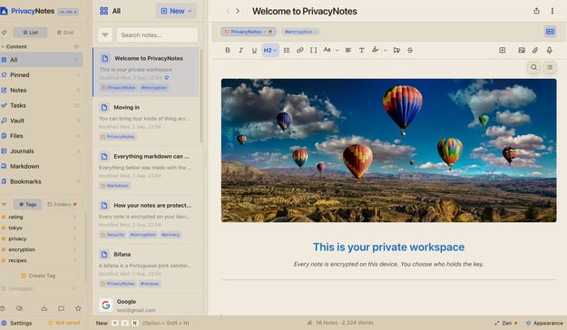Filter by the tokyo tag
The image size is (567, 330).
click(x=39, y=228)
